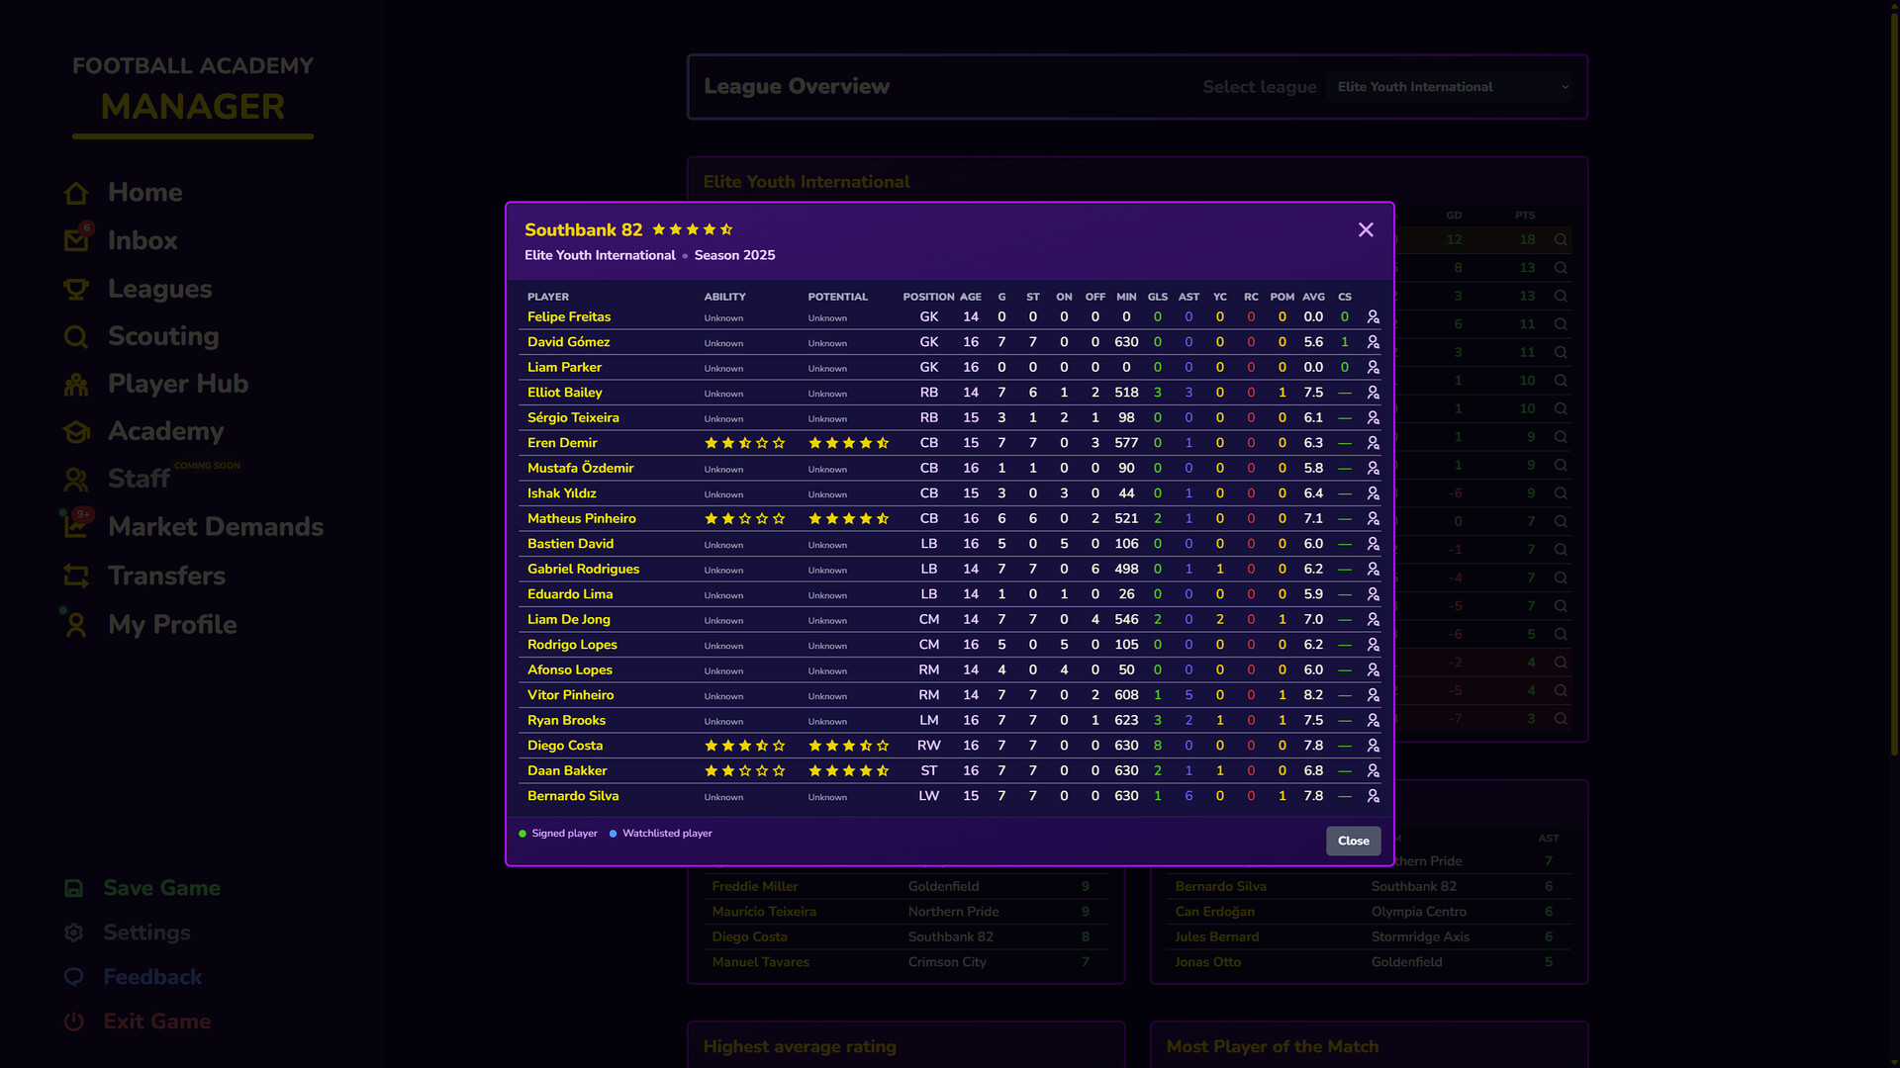Open My Profile
This screenshot has height=1068, width=1900.
[173, 624]
